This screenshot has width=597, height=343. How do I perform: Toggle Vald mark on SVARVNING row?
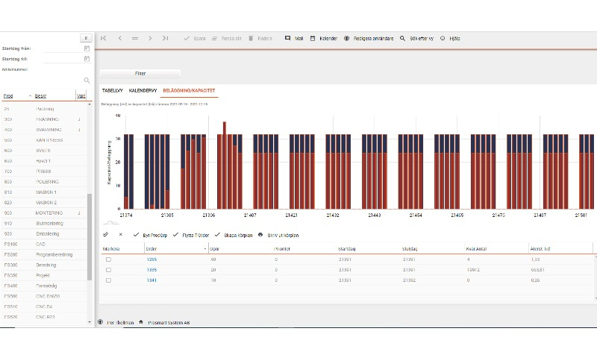(79, 130)
